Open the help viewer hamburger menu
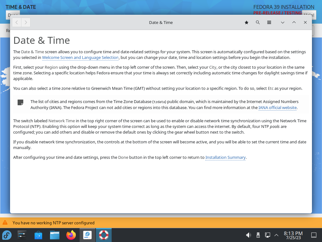This screenshot has width=322, height=242. [269, 22]
